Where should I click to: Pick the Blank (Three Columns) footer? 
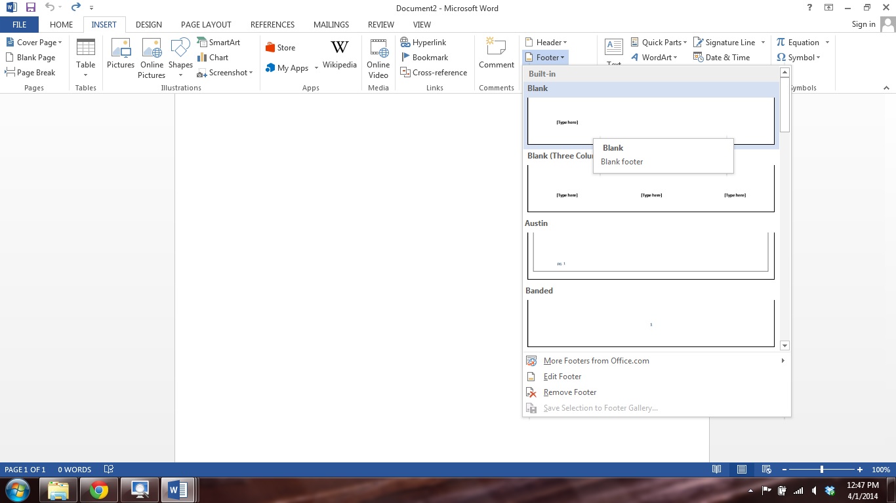651,189
